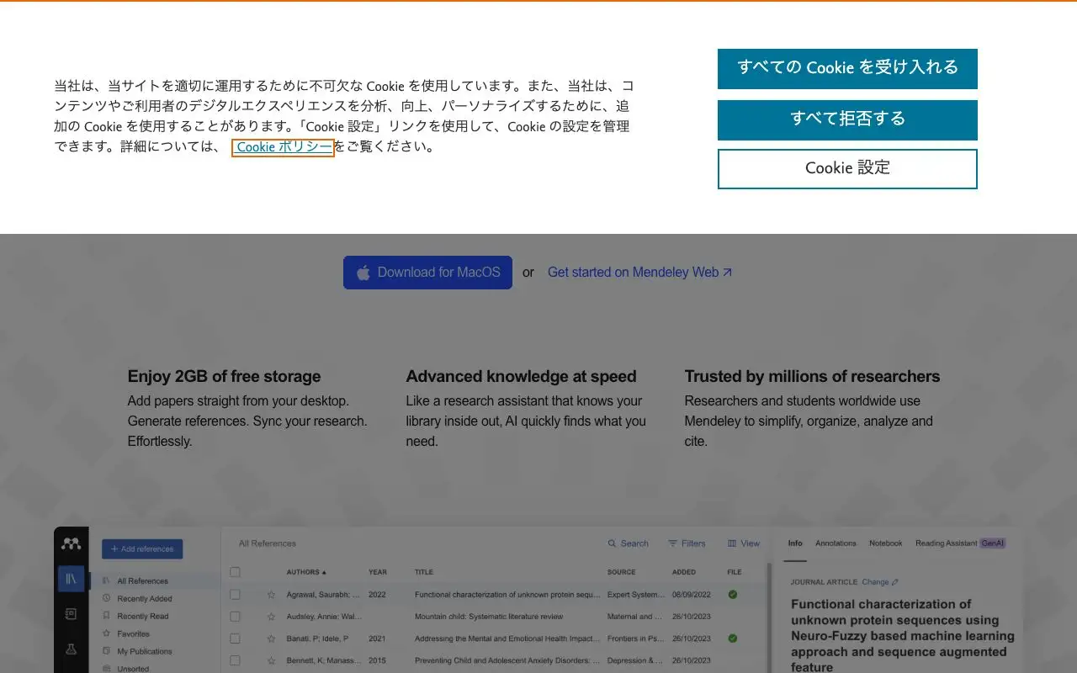Click the flask icon in dark sidebar
The image size is (1077, 673).
click(72, 649)
